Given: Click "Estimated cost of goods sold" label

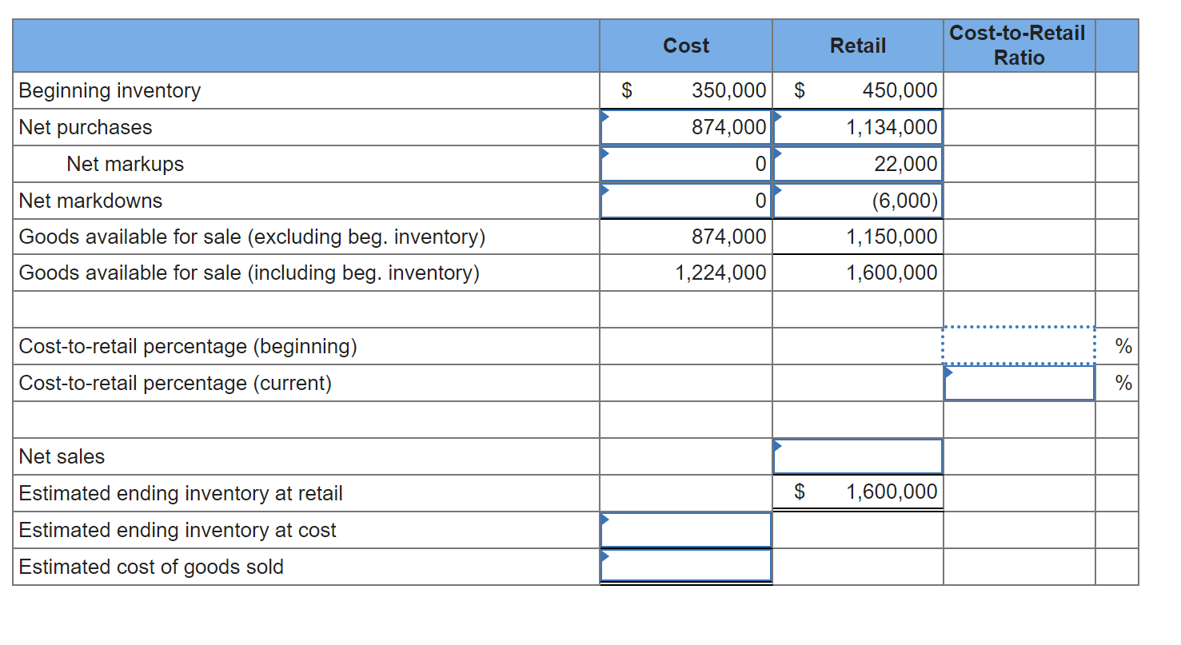Looking at the screenshot, I should tap(151, 567).
